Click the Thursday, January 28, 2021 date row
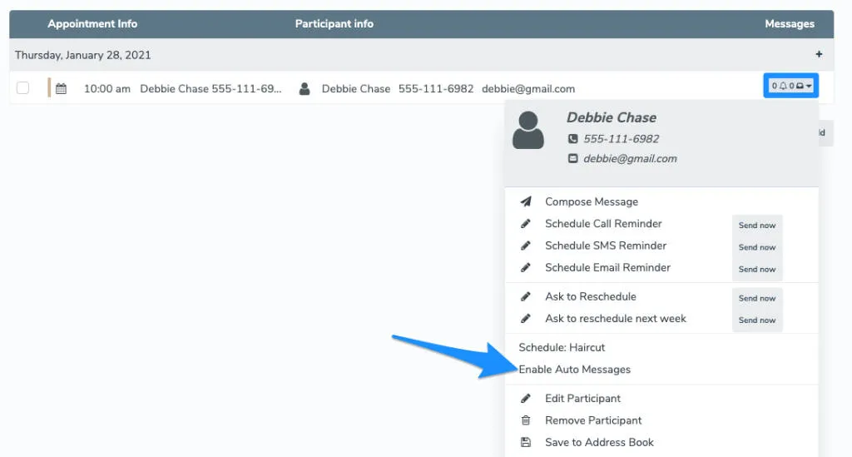The image size is (852, 457). [421, 55]
